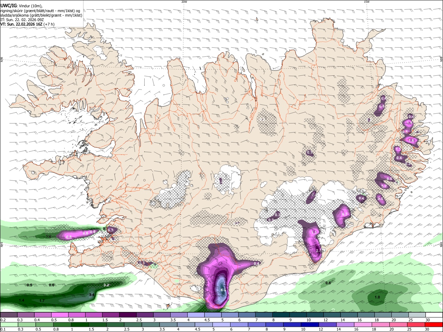Click the 8.6 snowfall maximum value on the map
Image resolution: width=443 pixels, height=332 pixels.
223,290
